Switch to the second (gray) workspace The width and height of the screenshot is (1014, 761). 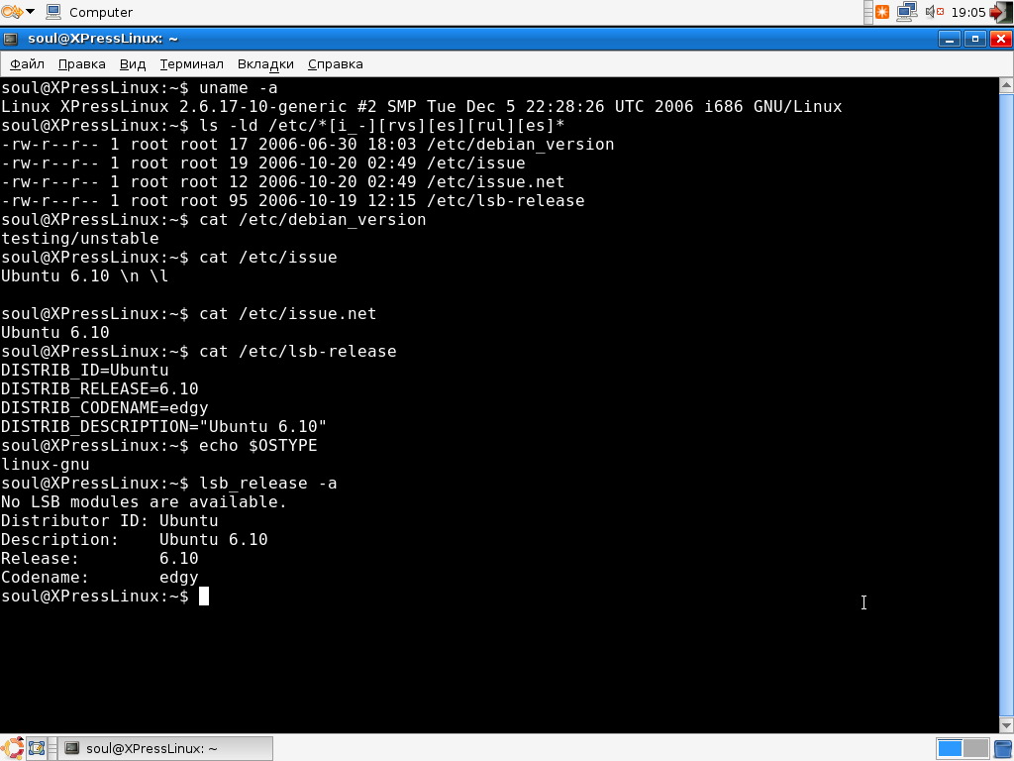pos(975,749)
